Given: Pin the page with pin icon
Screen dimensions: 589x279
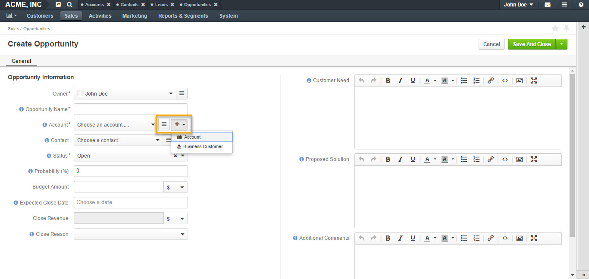Looking at the screenshot, I should (x=567, y=28).
